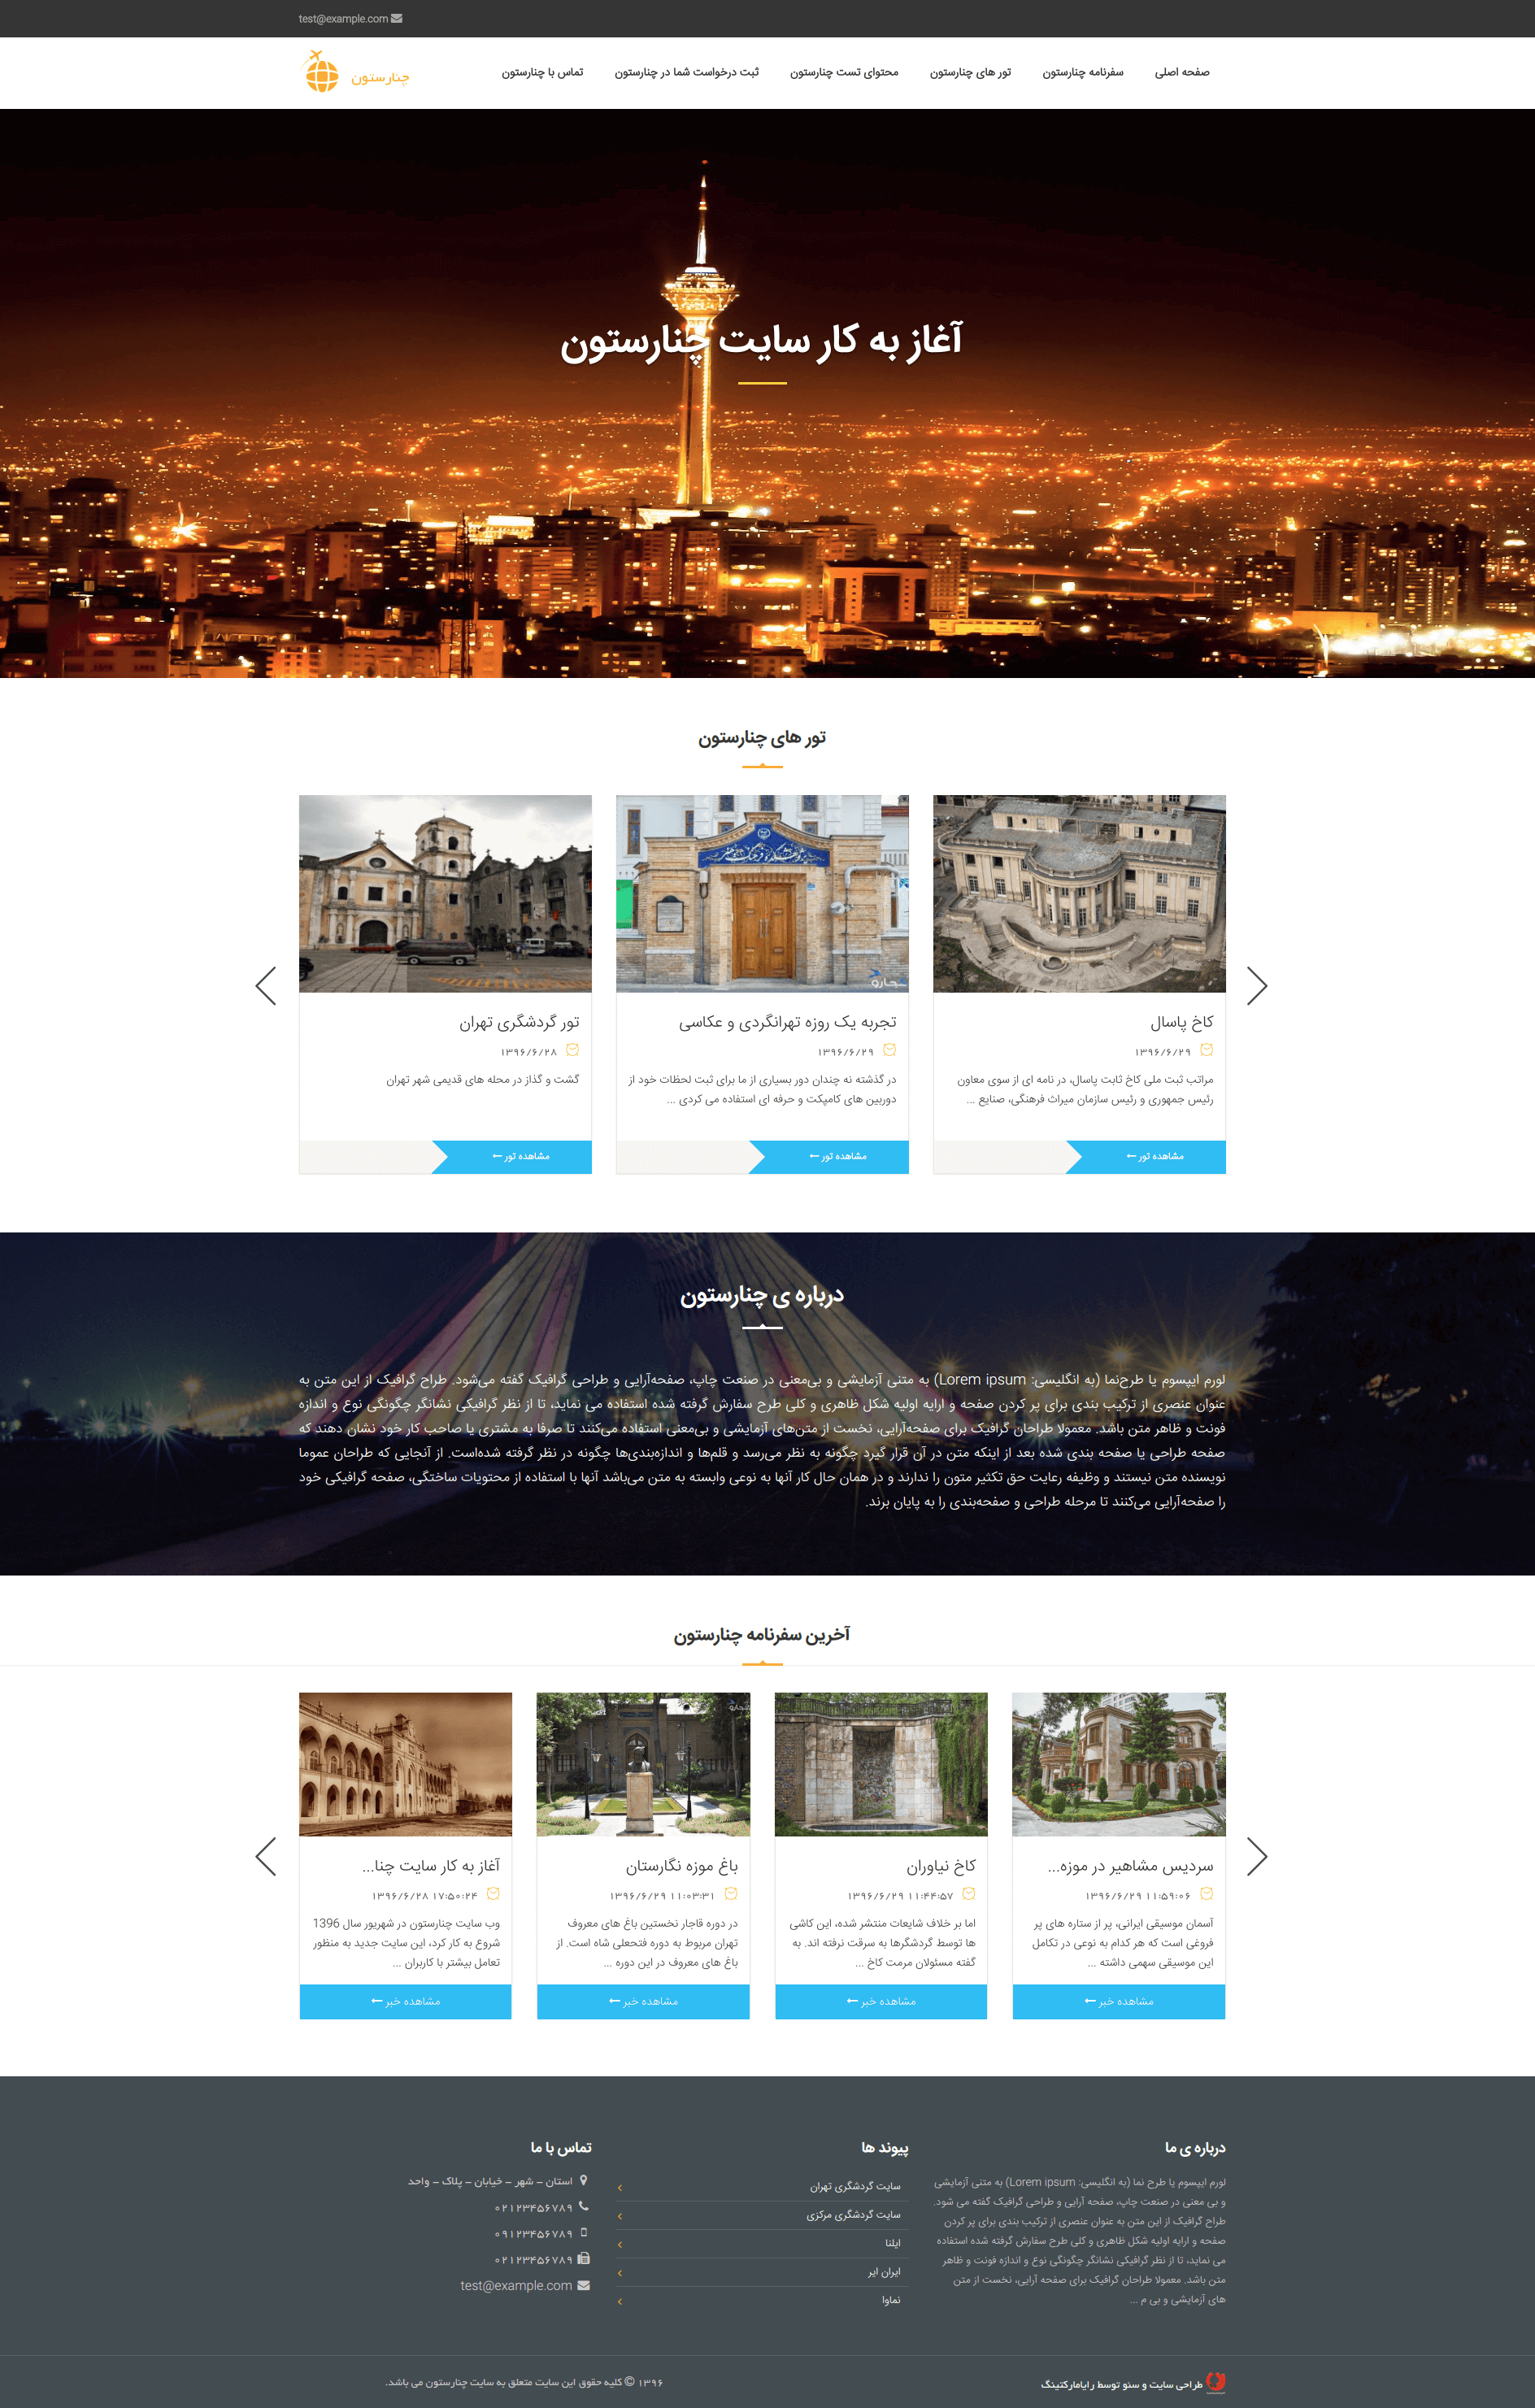1535x2408 pixels.
Task: Open the تجربه یک روزه تهرانگردی و عکاسی title
Action: (x=787, y=1021)
